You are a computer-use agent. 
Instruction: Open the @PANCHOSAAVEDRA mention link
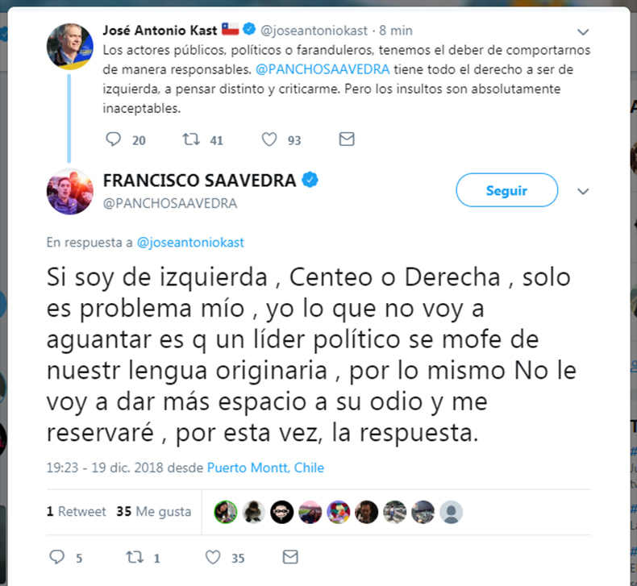tap(323, 69)
